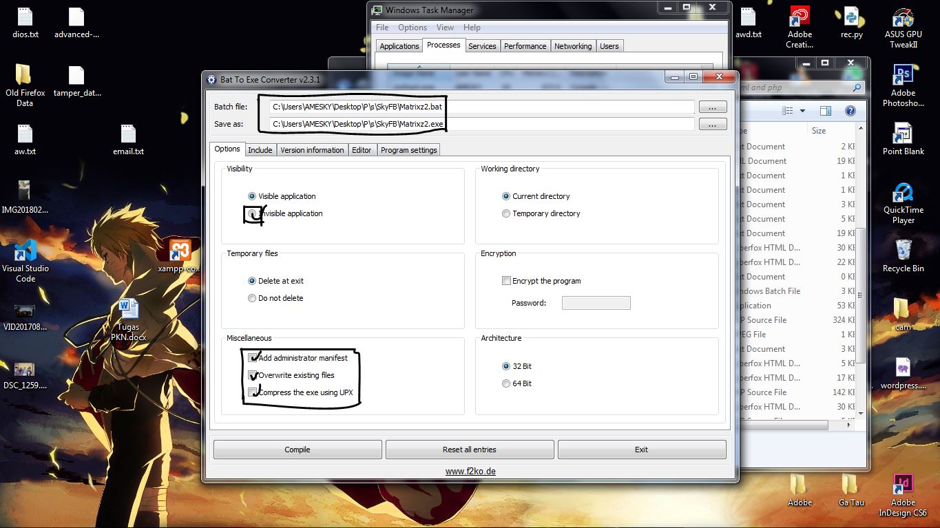Open the Editor tab
This screenshot has height=528, width=940.
[362, 150]
